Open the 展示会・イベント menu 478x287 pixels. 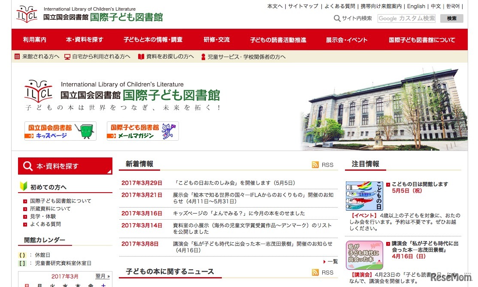coord(347,40)
